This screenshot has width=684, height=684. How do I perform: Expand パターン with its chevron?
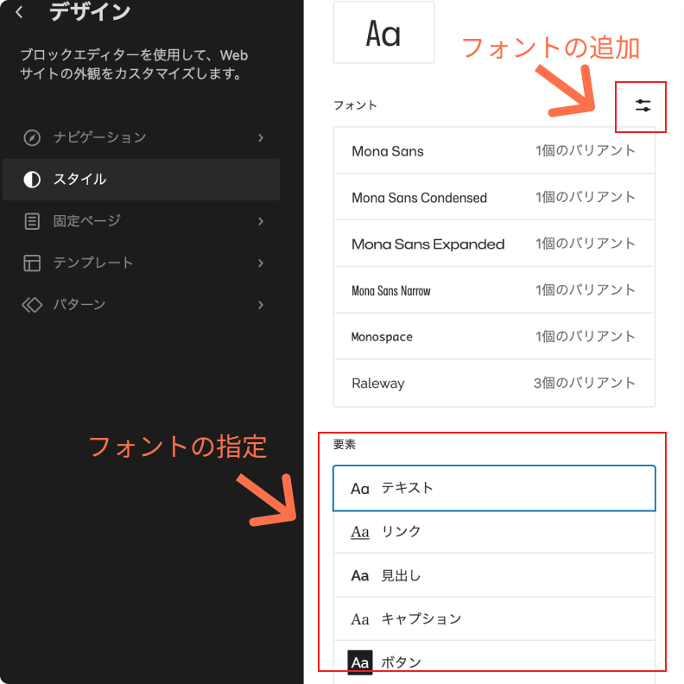261,305
